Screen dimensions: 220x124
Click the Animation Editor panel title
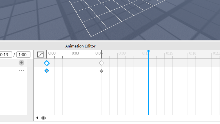point(80,46)
